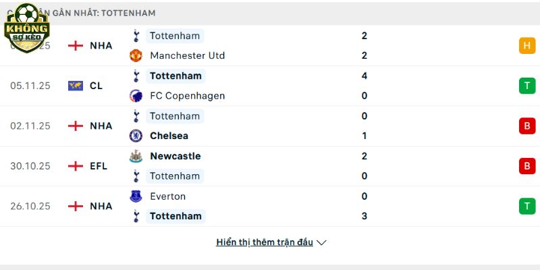
Task: Click the FC Copenhagen club crest
Action: pyautogui.click(x=136, y=96)
